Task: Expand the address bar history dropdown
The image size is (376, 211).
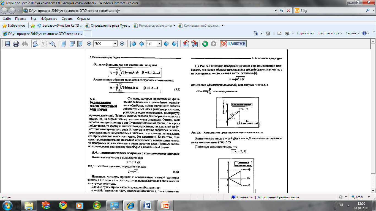Action: [x=276, y=11]
